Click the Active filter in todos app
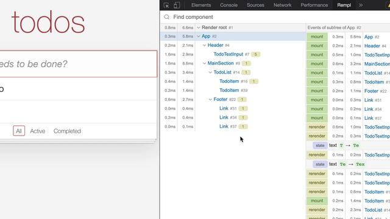390x219 pixels. tap(38, 131)
